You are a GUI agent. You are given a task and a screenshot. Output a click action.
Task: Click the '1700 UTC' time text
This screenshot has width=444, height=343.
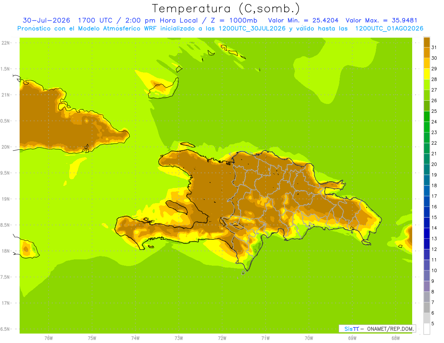point(95,20)
